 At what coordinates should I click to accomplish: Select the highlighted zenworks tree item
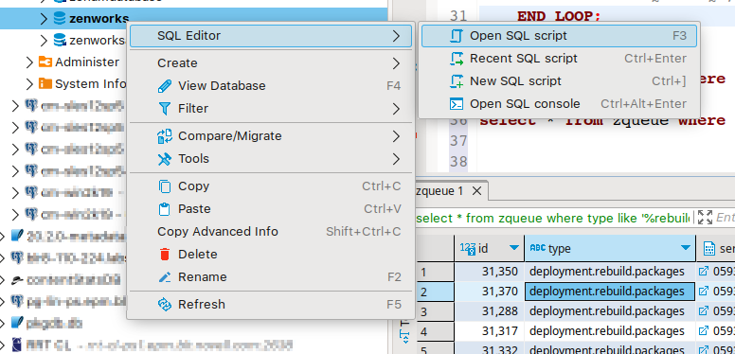(x=99, y=19)
